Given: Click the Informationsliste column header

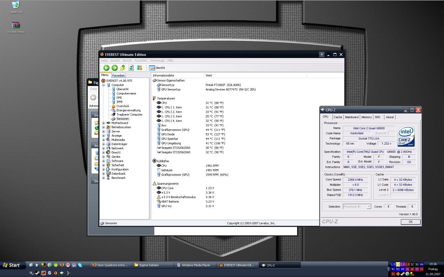Looking at the screenshot, I should click(178, 75).
